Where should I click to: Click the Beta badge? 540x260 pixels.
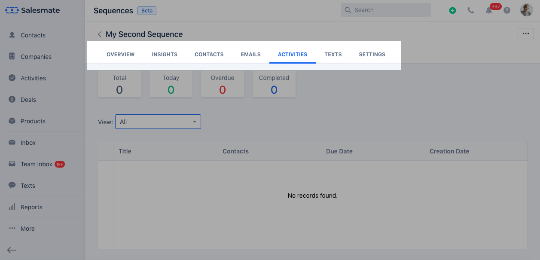pos(147,11)
